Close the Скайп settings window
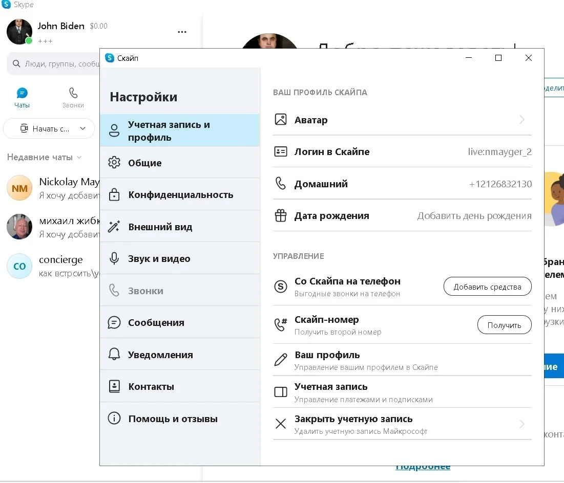Viewport: 564px width, 483px height. 528,58
